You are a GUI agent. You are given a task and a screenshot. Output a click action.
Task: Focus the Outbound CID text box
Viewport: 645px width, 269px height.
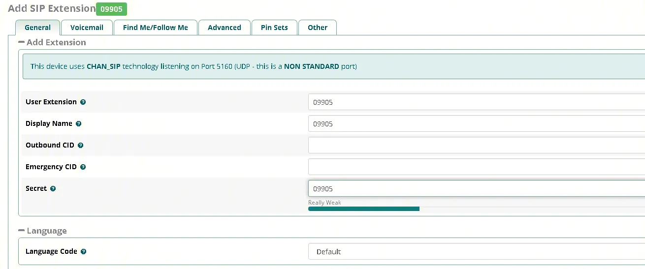click(x=477, y=146)
